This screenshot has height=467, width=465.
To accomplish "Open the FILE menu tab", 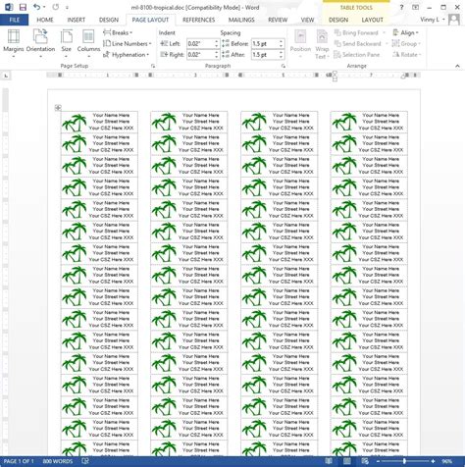I will [15, 20].
